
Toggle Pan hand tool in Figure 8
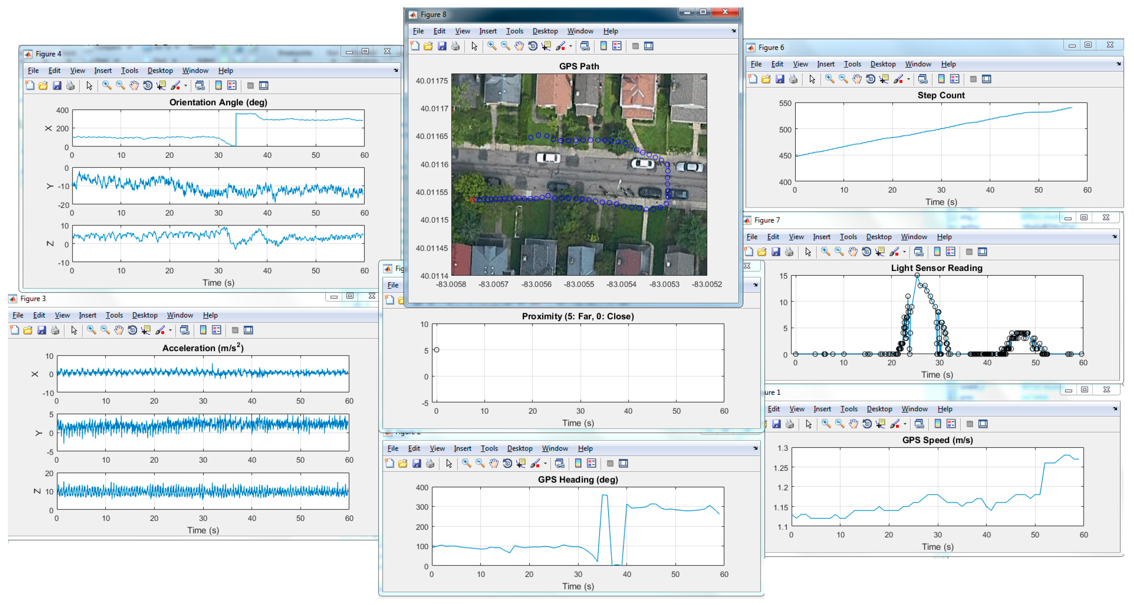[x=519, y=46]
